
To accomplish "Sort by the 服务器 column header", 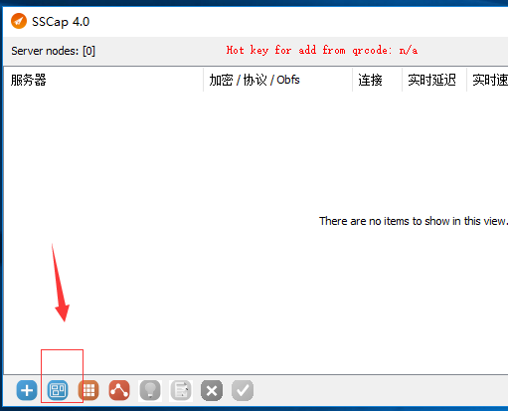I will click(x=103, y=80).
